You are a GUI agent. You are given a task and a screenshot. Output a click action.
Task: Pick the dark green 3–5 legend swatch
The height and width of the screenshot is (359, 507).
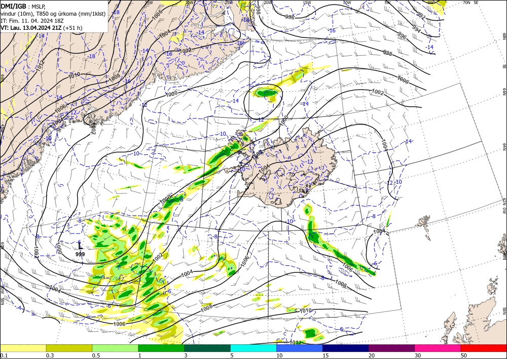pyautogui.click(x=207, y=348)
